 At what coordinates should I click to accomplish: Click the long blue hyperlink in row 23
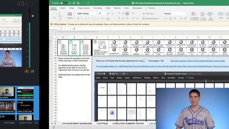162,66
